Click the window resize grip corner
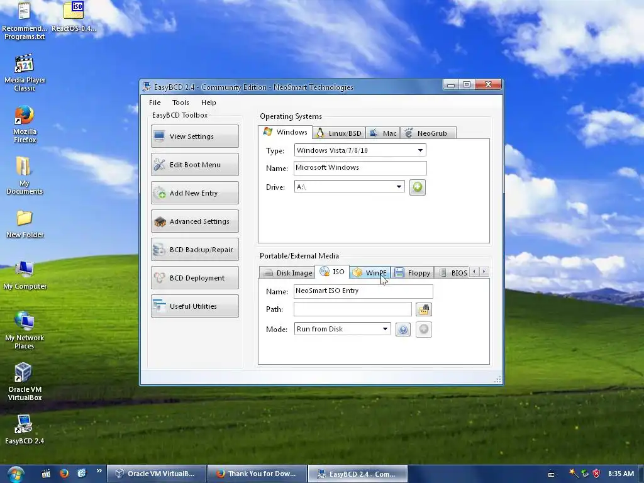 coord(497,379)
